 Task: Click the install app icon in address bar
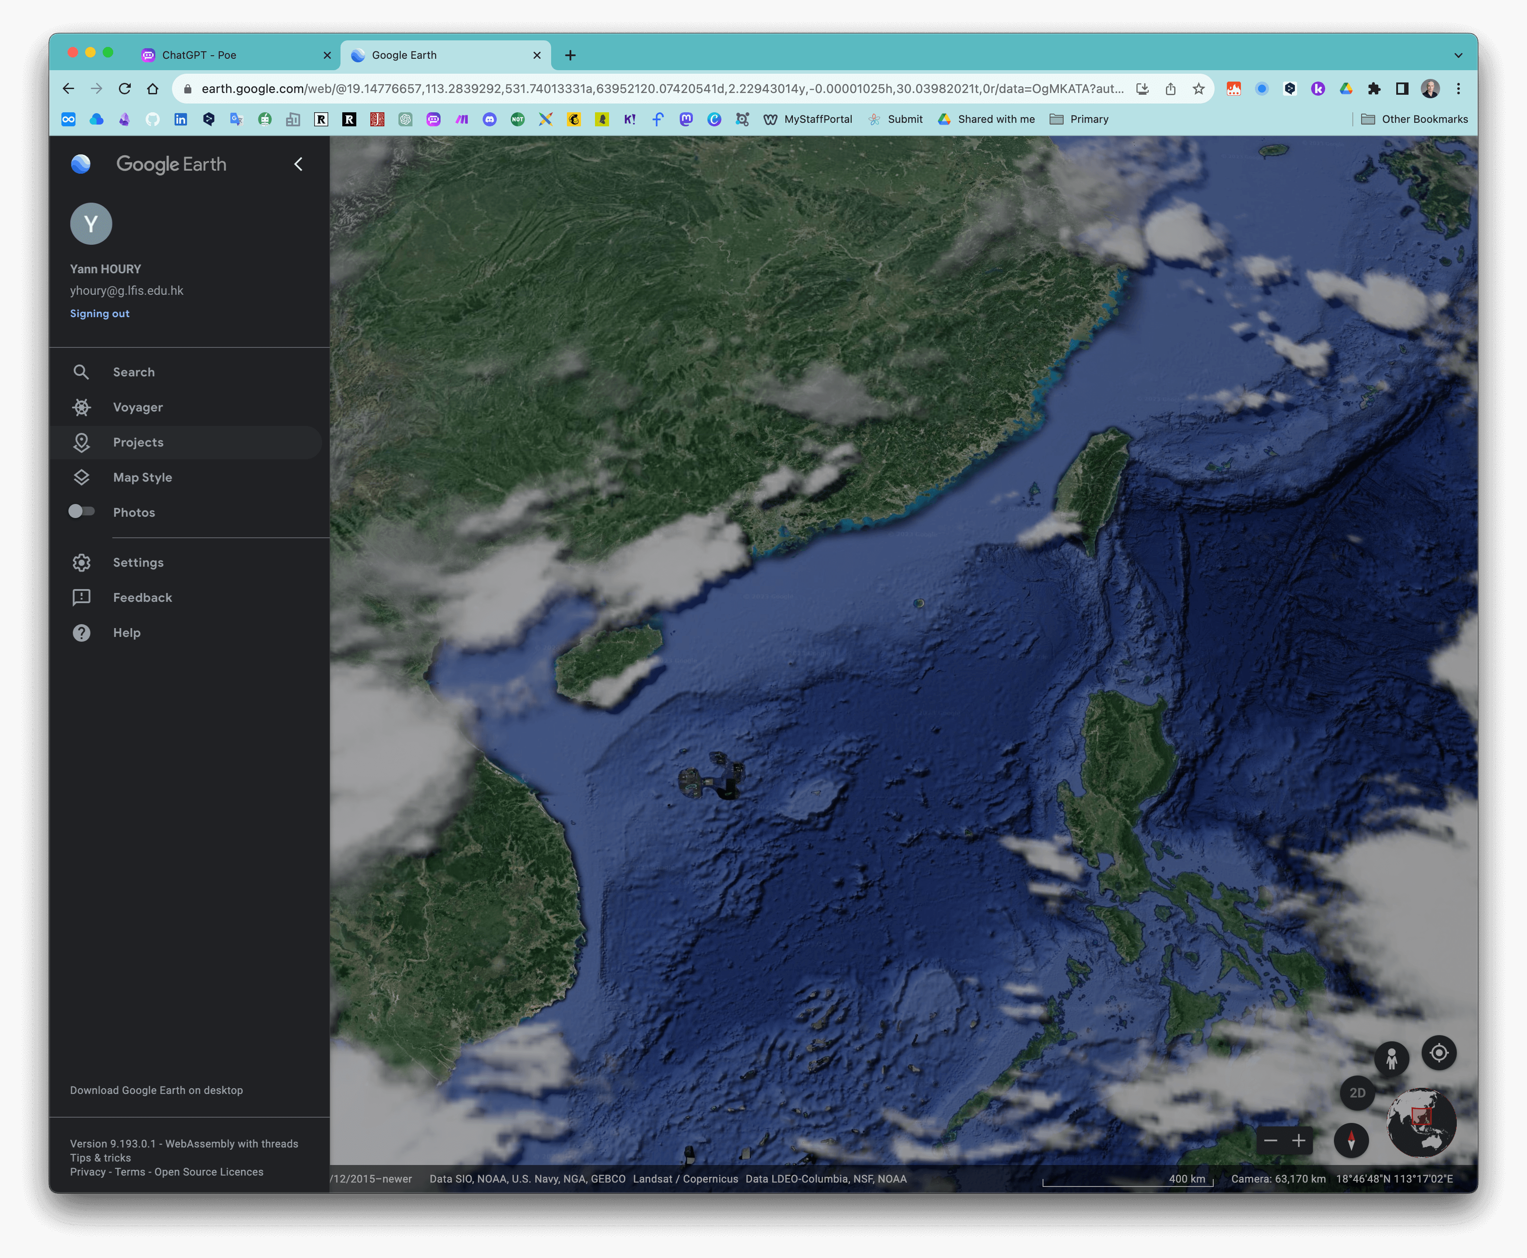[1143, 89]
